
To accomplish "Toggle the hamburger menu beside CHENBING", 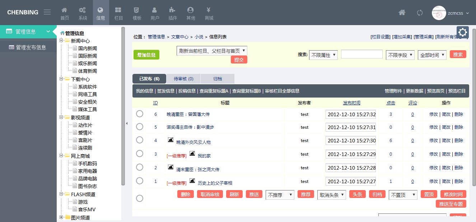I will coord(47,12).
